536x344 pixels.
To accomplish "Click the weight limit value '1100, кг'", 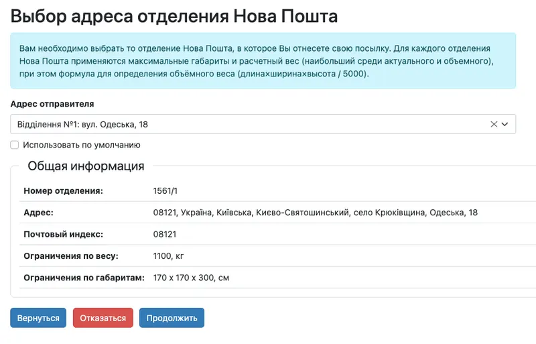I will pyautogui.click(x=169, y=256).
